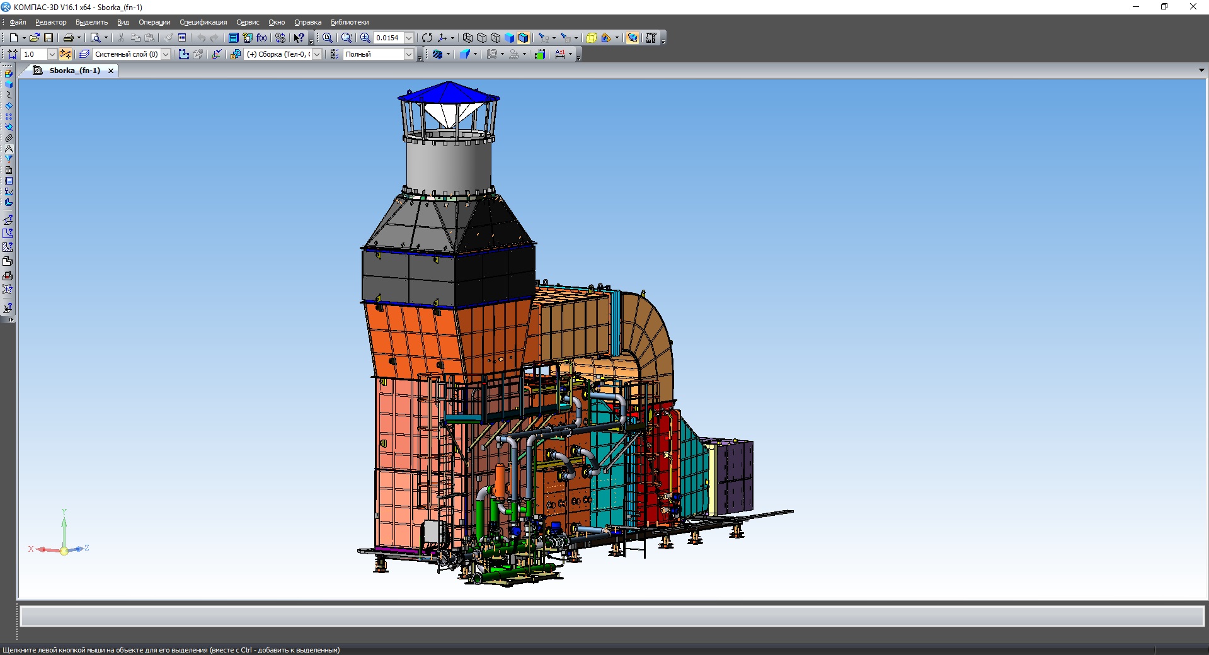Open the Библиотеки menu
Image resolution: width=1209 pixels, height=655 pixels.
pyautogui.click(x=350, y=22)
